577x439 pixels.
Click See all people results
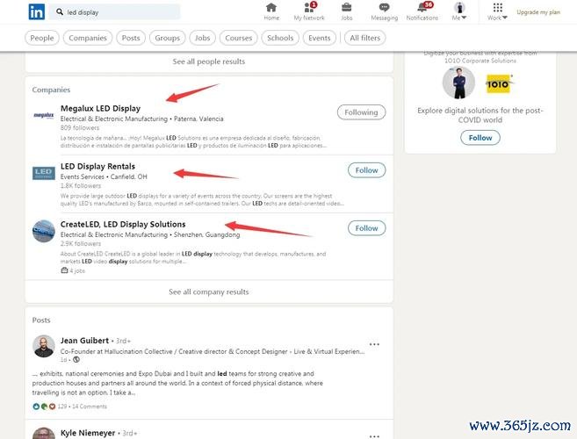click(209, 61)
